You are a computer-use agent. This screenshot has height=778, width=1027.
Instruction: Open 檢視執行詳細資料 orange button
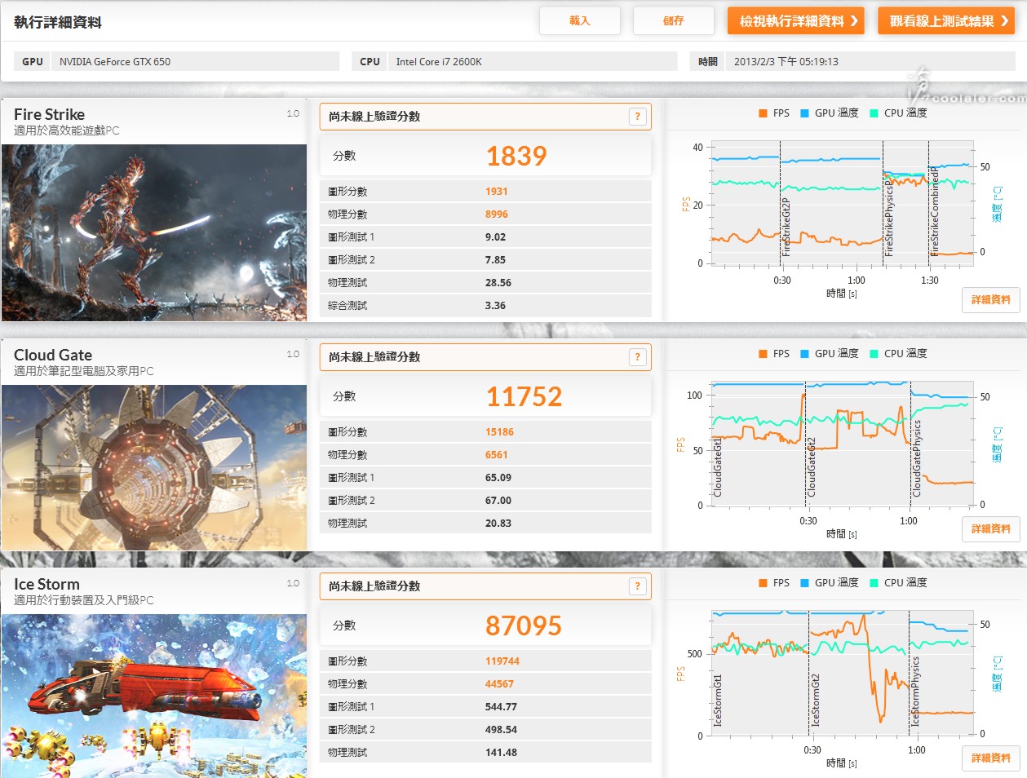click(x=798, y=21)
